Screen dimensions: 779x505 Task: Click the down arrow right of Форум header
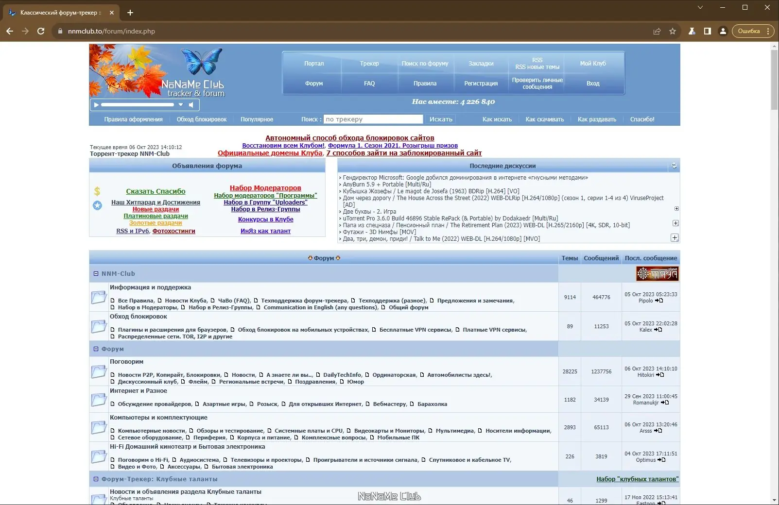tap(338, 258)
